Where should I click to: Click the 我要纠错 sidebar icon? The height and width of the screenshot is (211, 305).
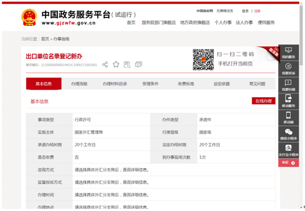289,85
